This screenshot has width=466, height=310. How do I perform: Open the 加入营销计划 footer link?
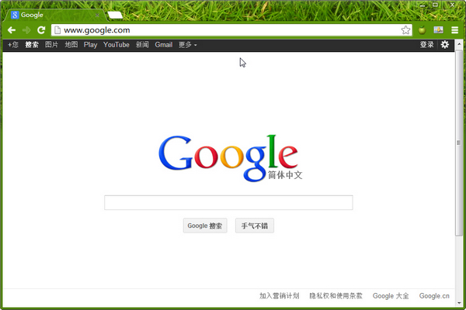point(280,296)
